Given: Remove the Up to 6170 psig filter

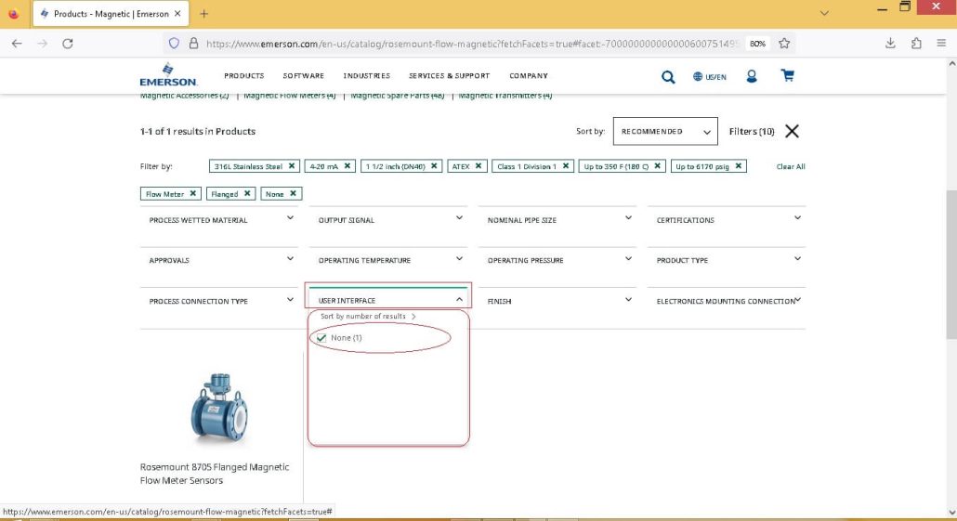Looking at the screenshot, I should 739,166.
